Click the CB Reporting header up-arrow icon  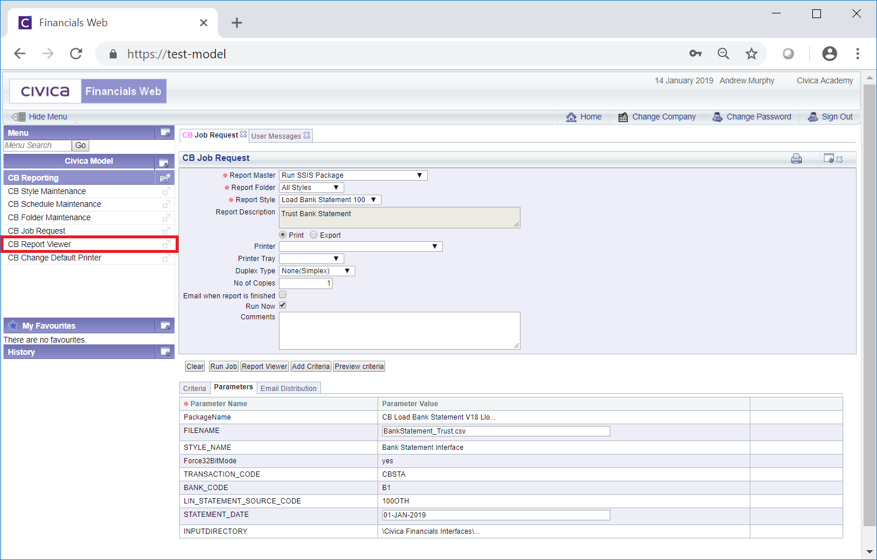pyautogui.click(x=165, y=178)
